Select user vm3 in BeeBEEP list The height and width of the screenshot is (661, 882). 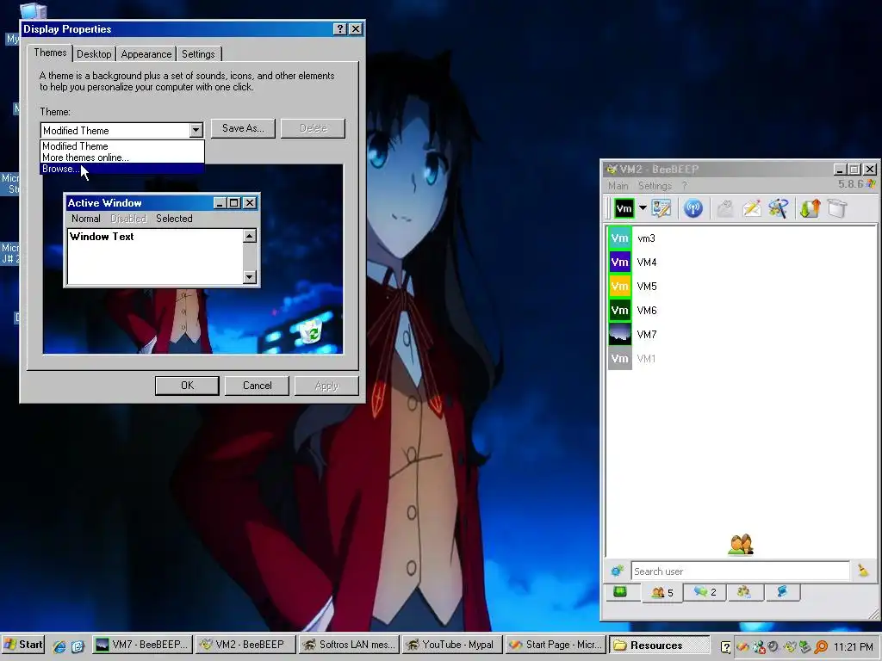point(742,238)
